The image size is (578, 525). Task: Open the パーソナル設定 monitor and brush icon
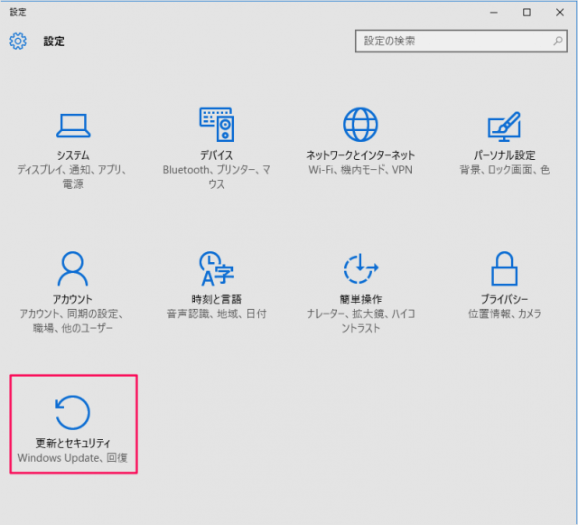(504, 125)
